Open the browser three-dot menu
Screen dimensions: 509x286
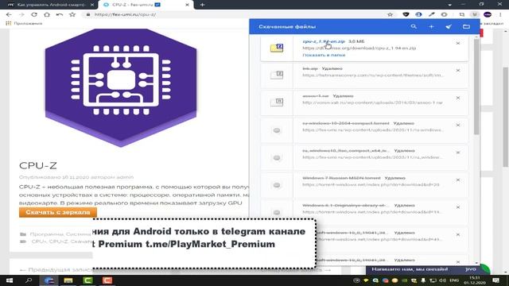500,14
